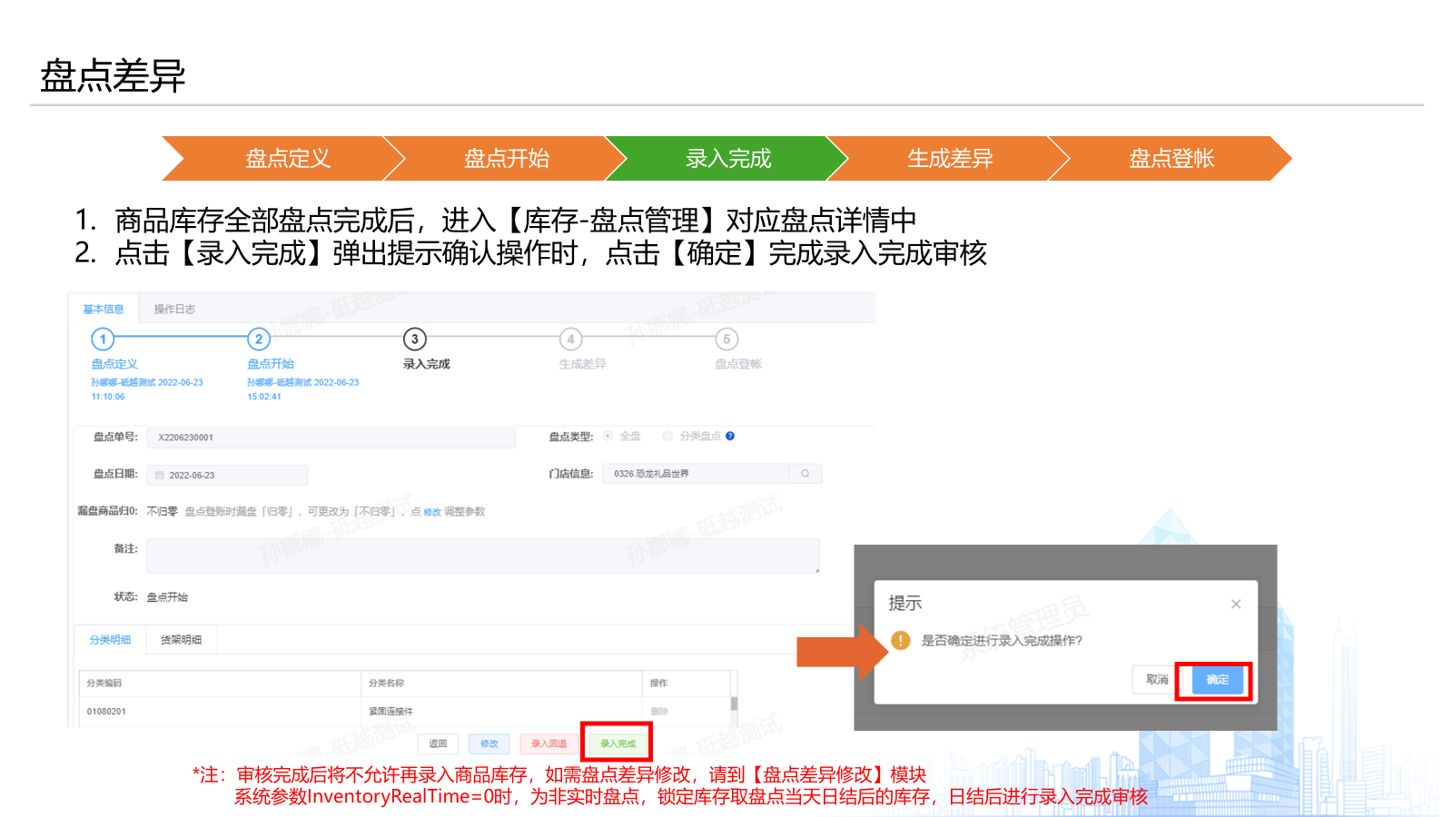
Task: Click the calendar icon in the 盘点日期 field
Action: point(160,476)
